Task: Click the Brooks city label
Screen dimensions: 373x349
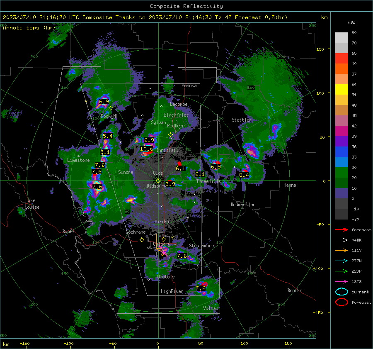Action: (x=295, y=290)
